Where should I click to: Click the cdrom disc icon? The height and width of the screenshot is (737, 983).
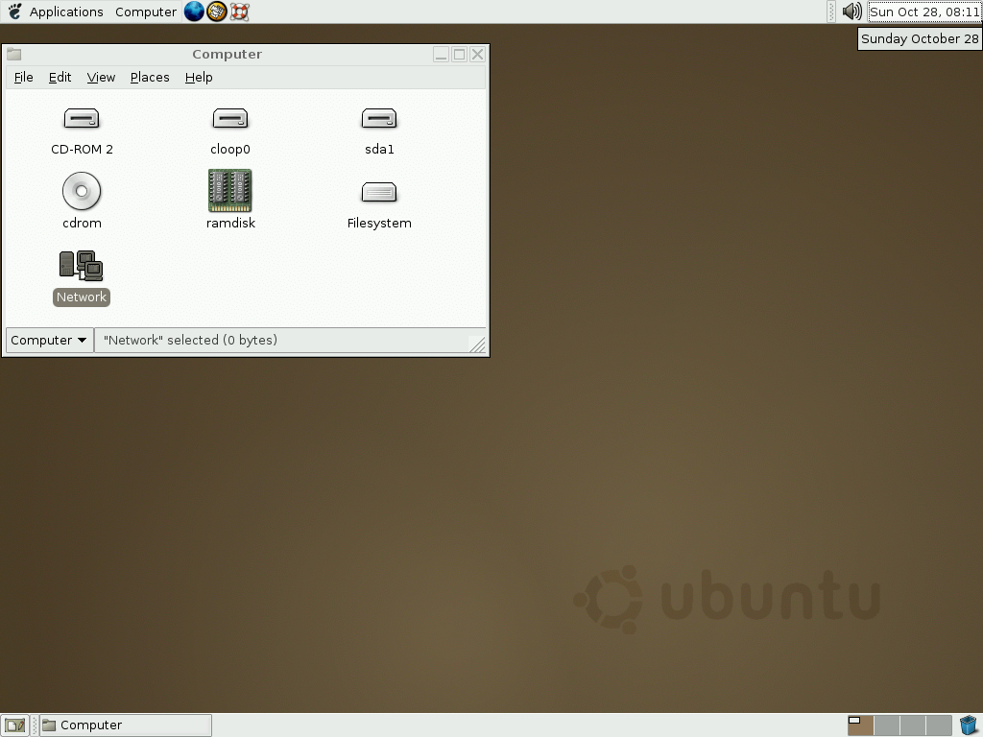(x=82, y=191)
